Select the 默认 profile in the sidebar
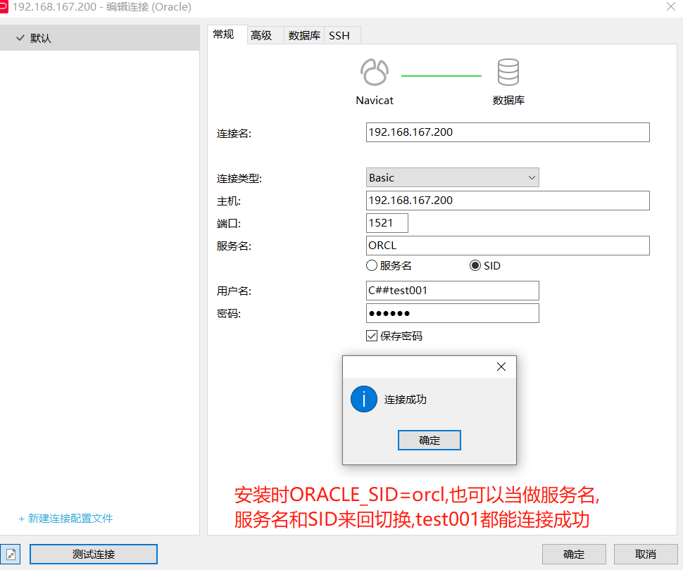This screenshot has height=570, width=683. coord(100,38)
